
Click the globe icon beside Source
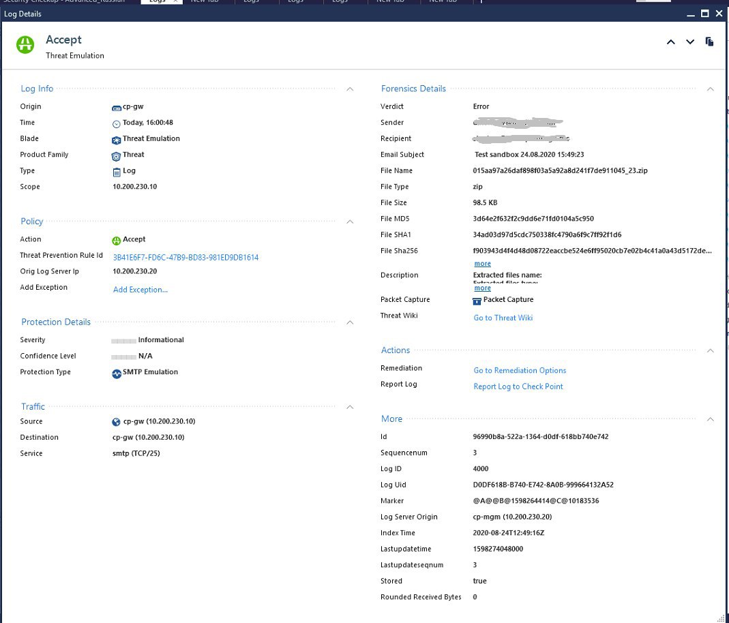pyautogui.click(x=116, y=422)
